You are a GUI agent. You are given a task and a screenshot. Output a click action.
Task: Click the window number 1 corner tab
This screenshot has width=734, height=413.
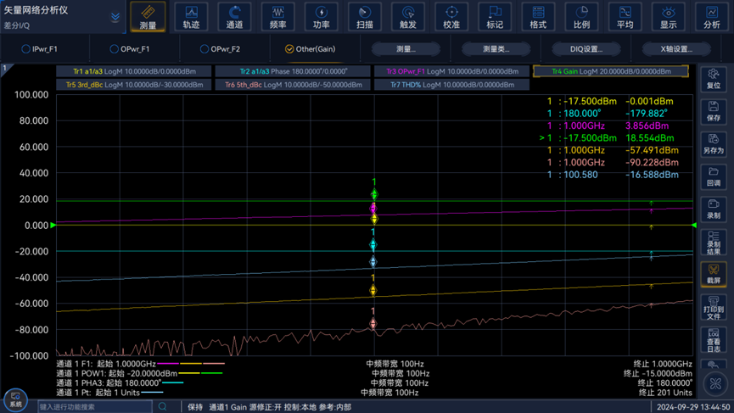click(5, 69)
